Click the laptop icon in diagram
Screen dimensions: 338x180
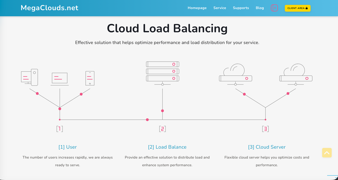60,79
